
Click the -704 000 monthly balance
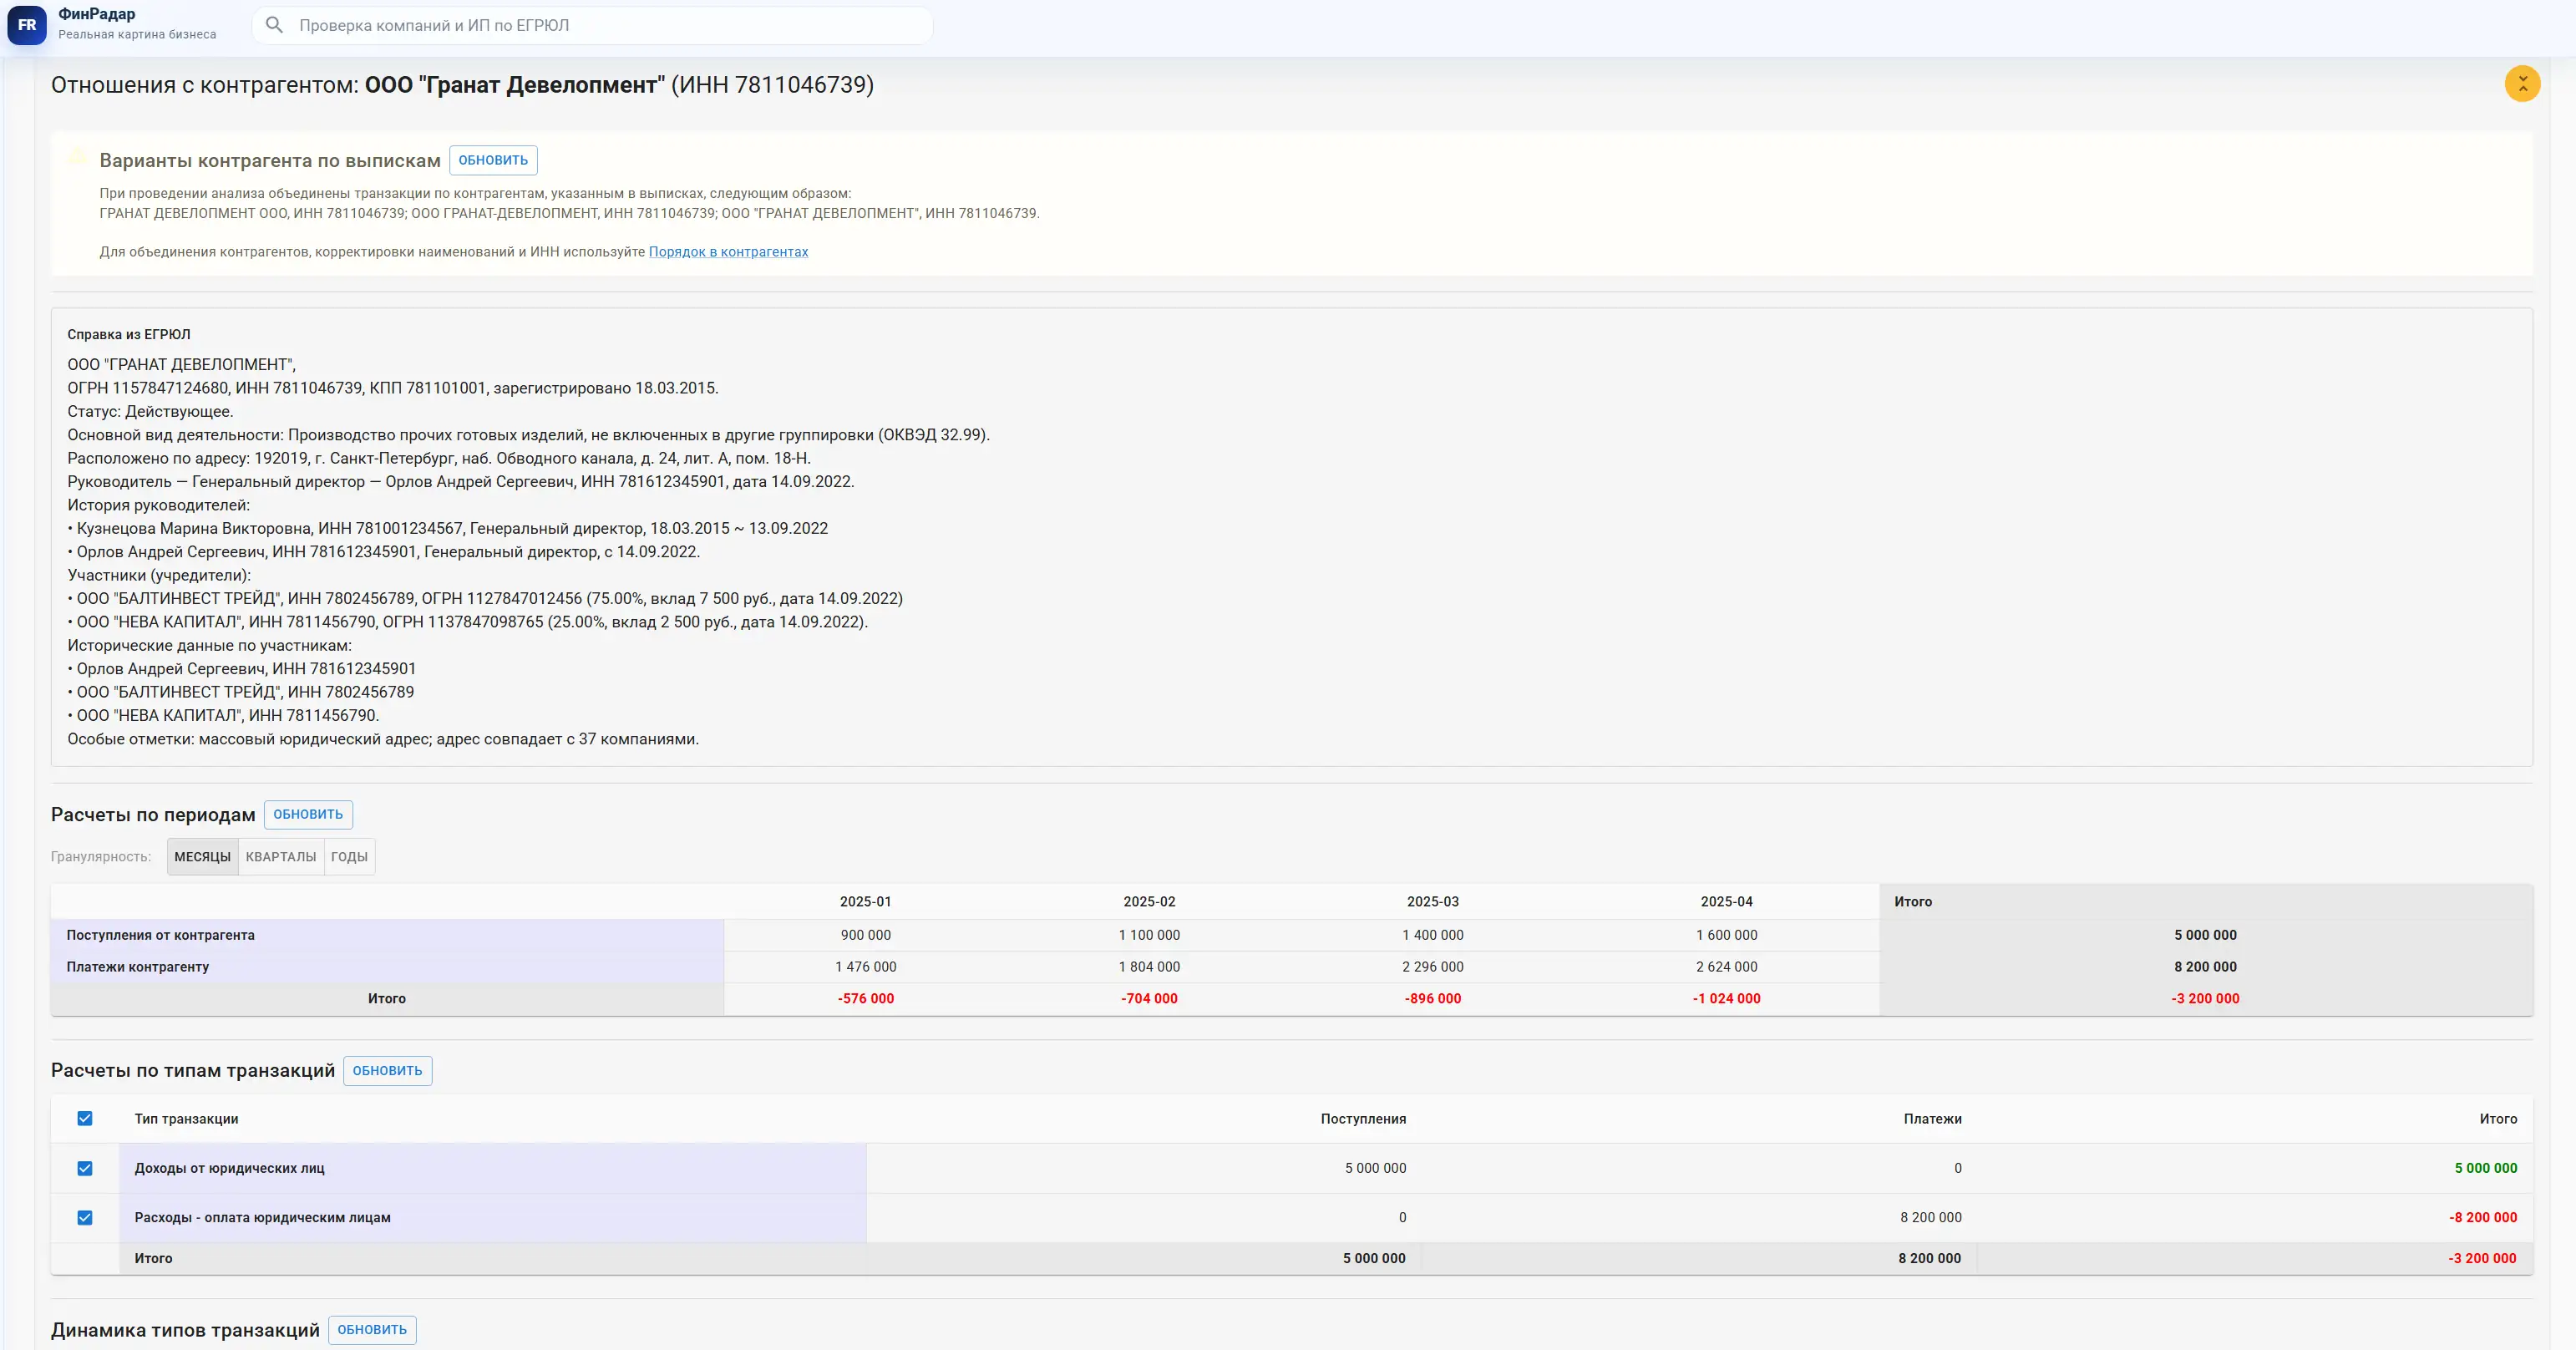pos(1149,998)
